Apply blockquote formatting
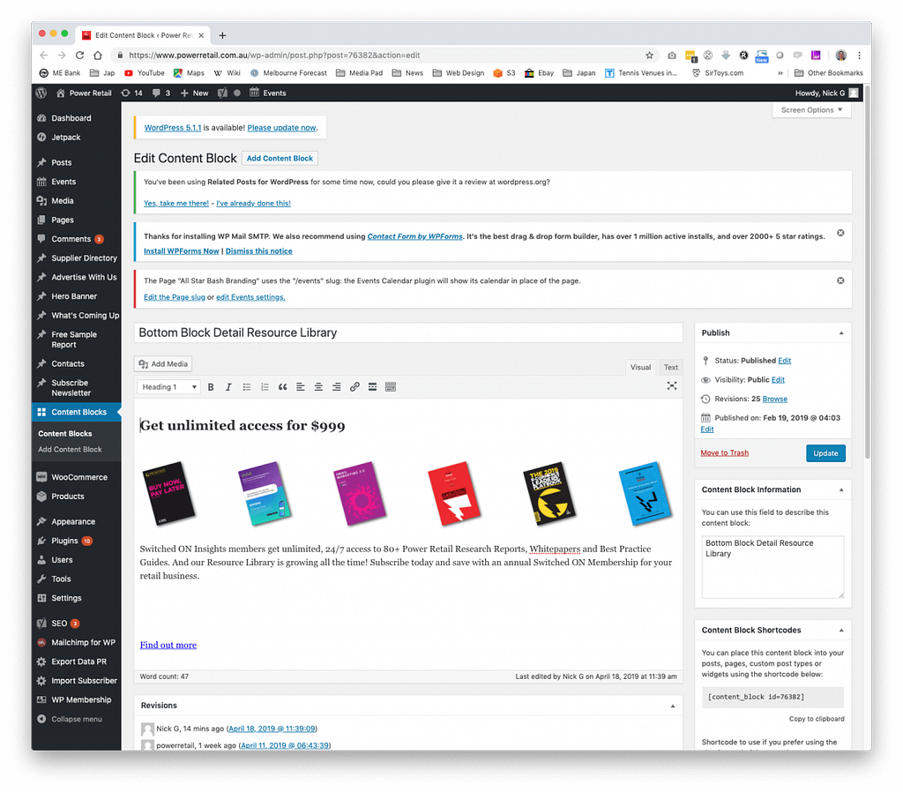 click(282, 387)
